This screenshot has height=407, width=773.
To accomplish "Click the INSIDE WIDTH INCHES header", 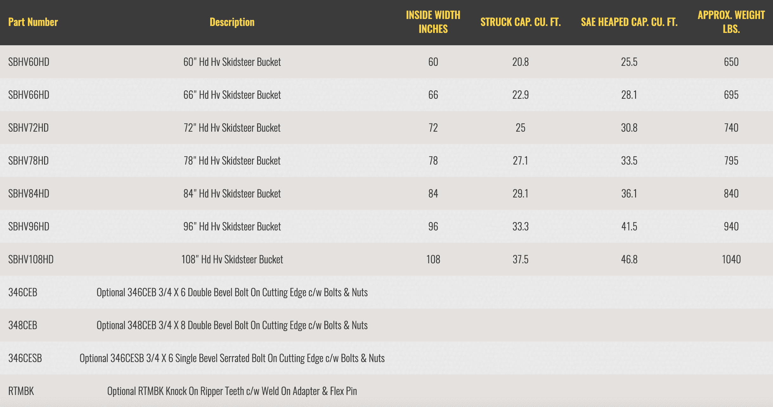I will point(433,22).
